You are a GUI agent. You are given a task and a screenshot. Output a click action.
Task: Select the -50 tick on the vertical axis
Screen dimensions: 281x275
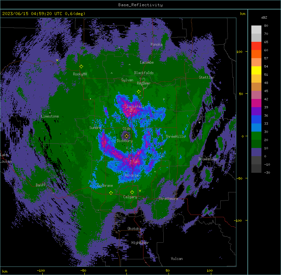click(x=239, y=178)
